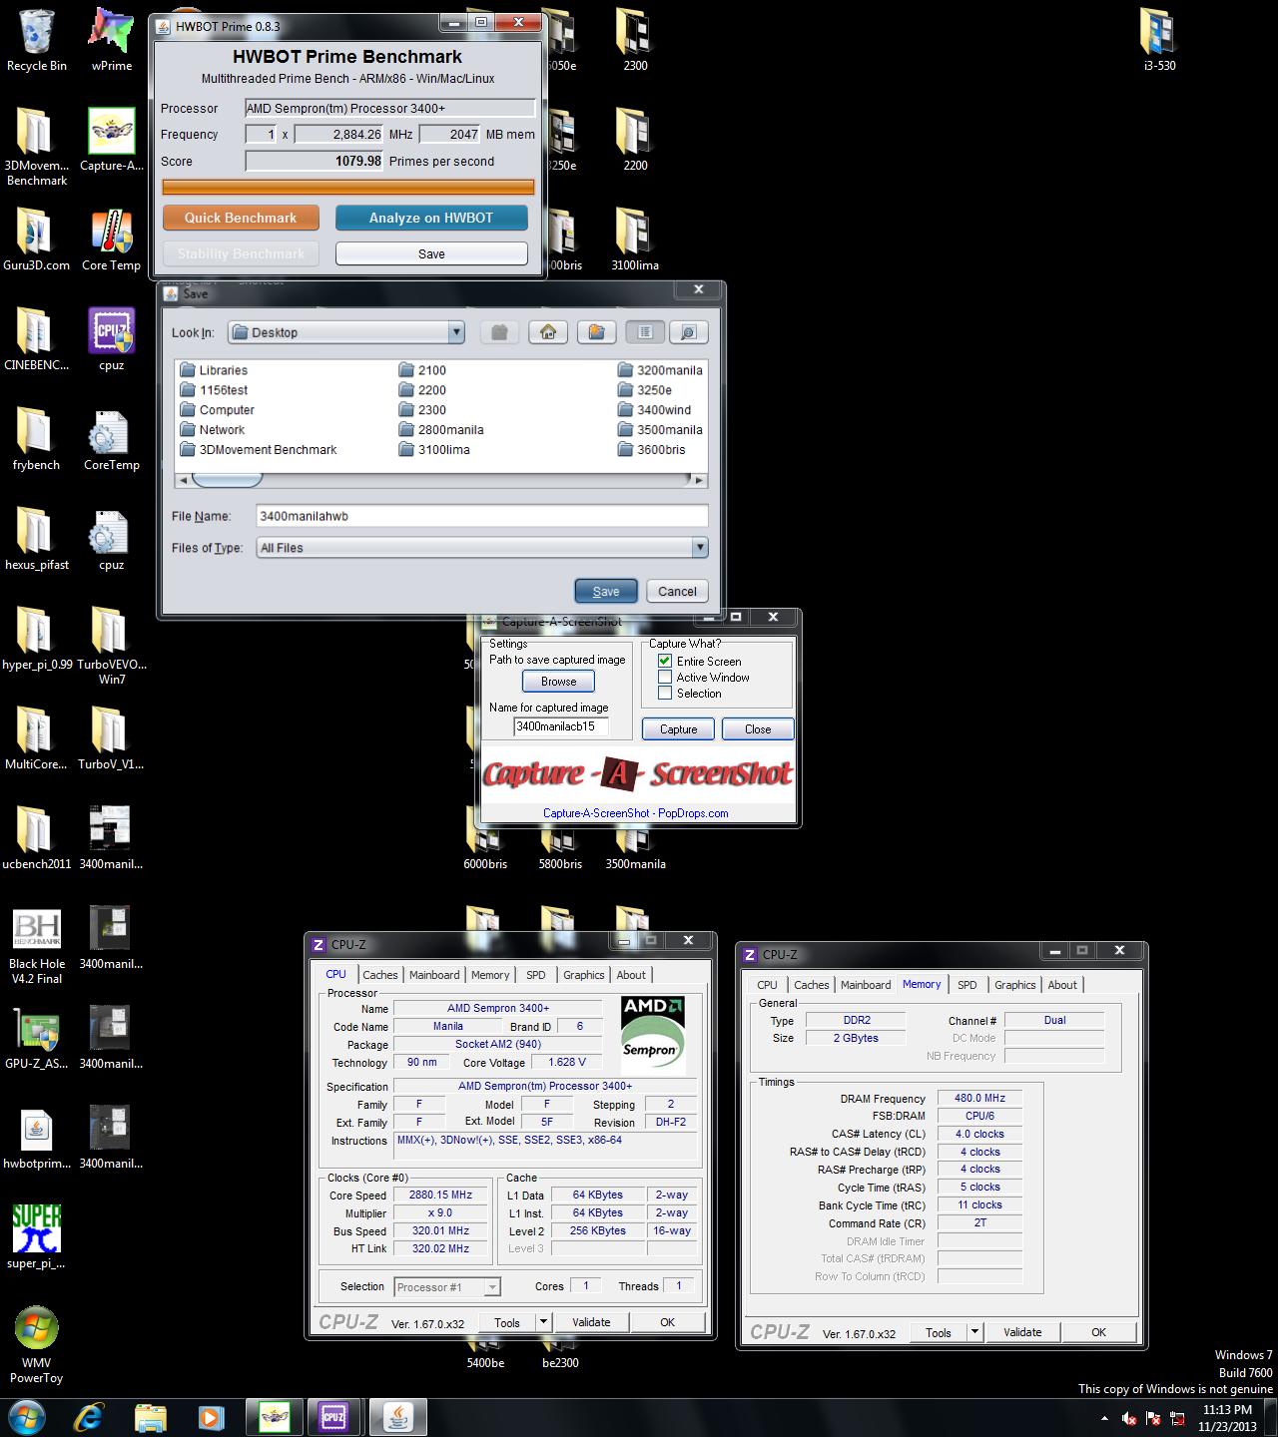Open Graphics tab in right CPU-Z window
Viewport: 1278px width, 1437px height.
pyautogui.click(x=1015, y=985)
